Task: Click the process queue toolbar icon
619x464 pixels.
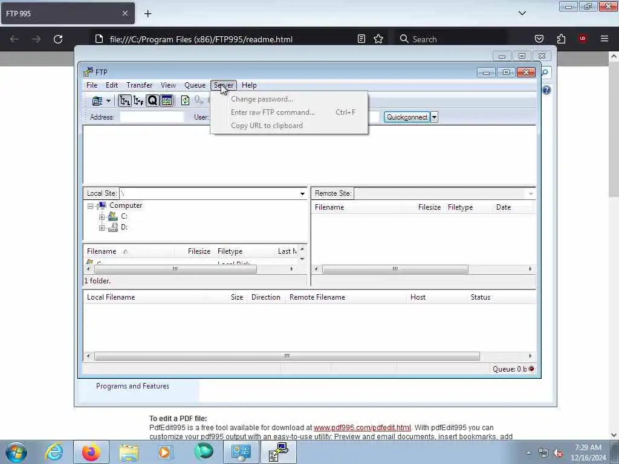Action: (x=198, y=101)
